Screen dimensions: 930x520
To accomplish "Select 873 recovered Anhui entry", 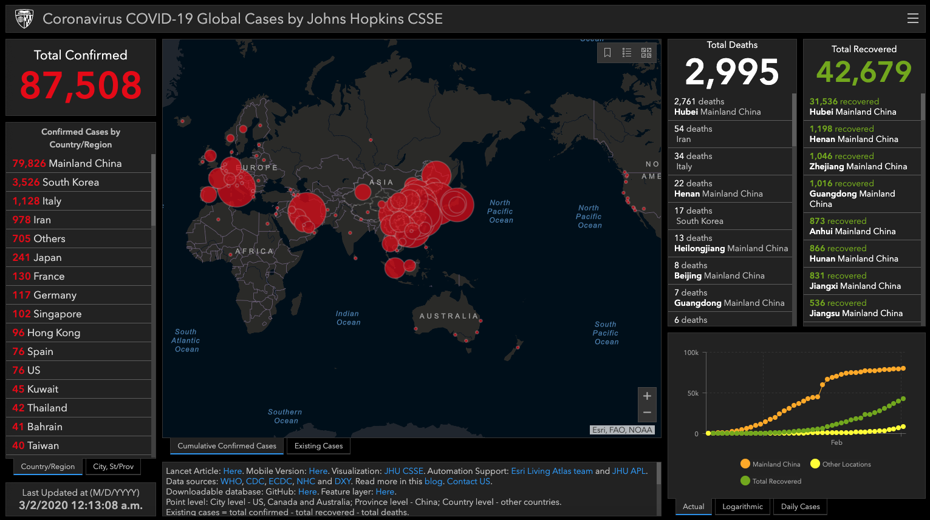I will pyautogui.click(x=863, y=226).
